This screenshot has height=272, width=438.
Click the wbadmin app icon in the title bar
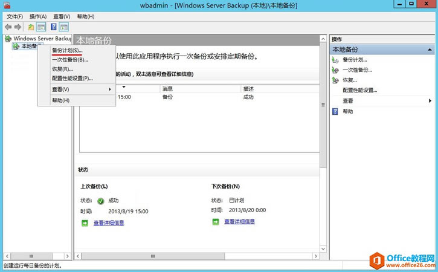coord(7,5)
